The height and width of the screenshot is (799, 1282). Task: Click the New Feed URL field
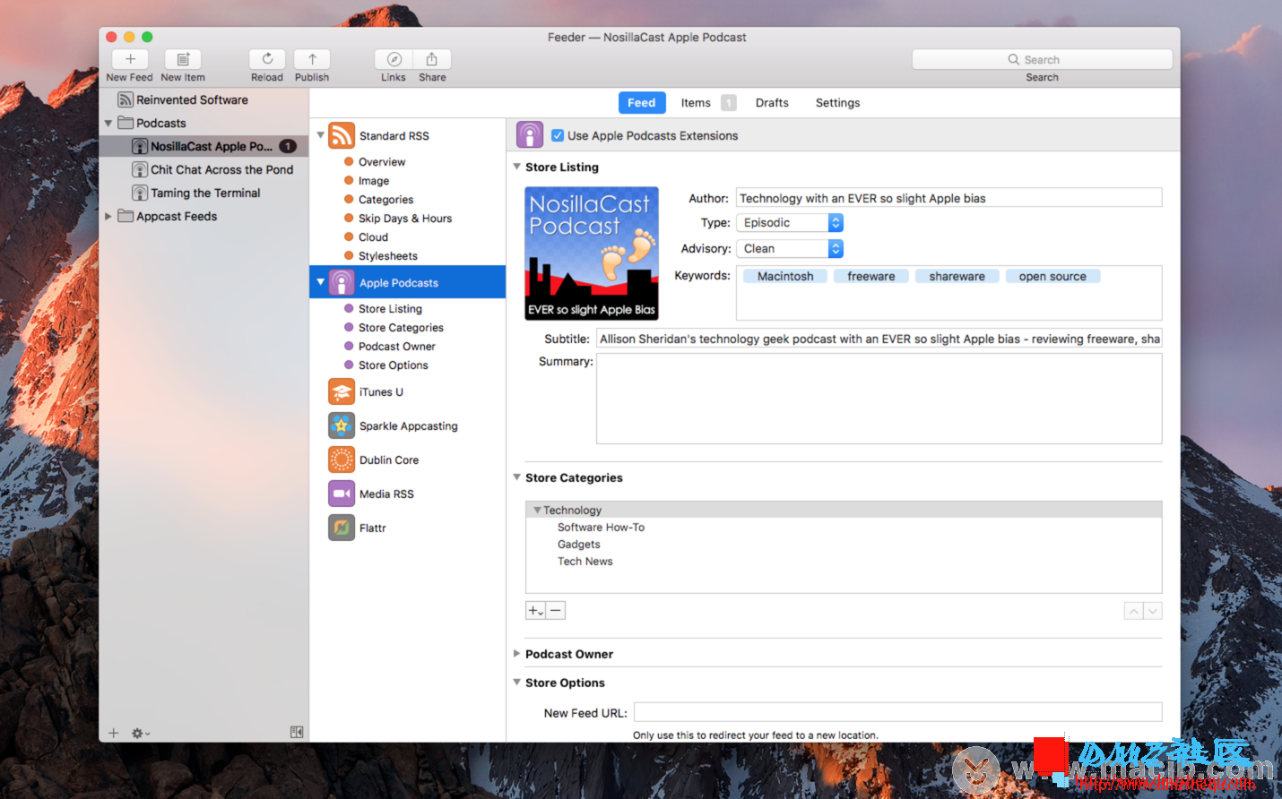[x=898, y=712]
